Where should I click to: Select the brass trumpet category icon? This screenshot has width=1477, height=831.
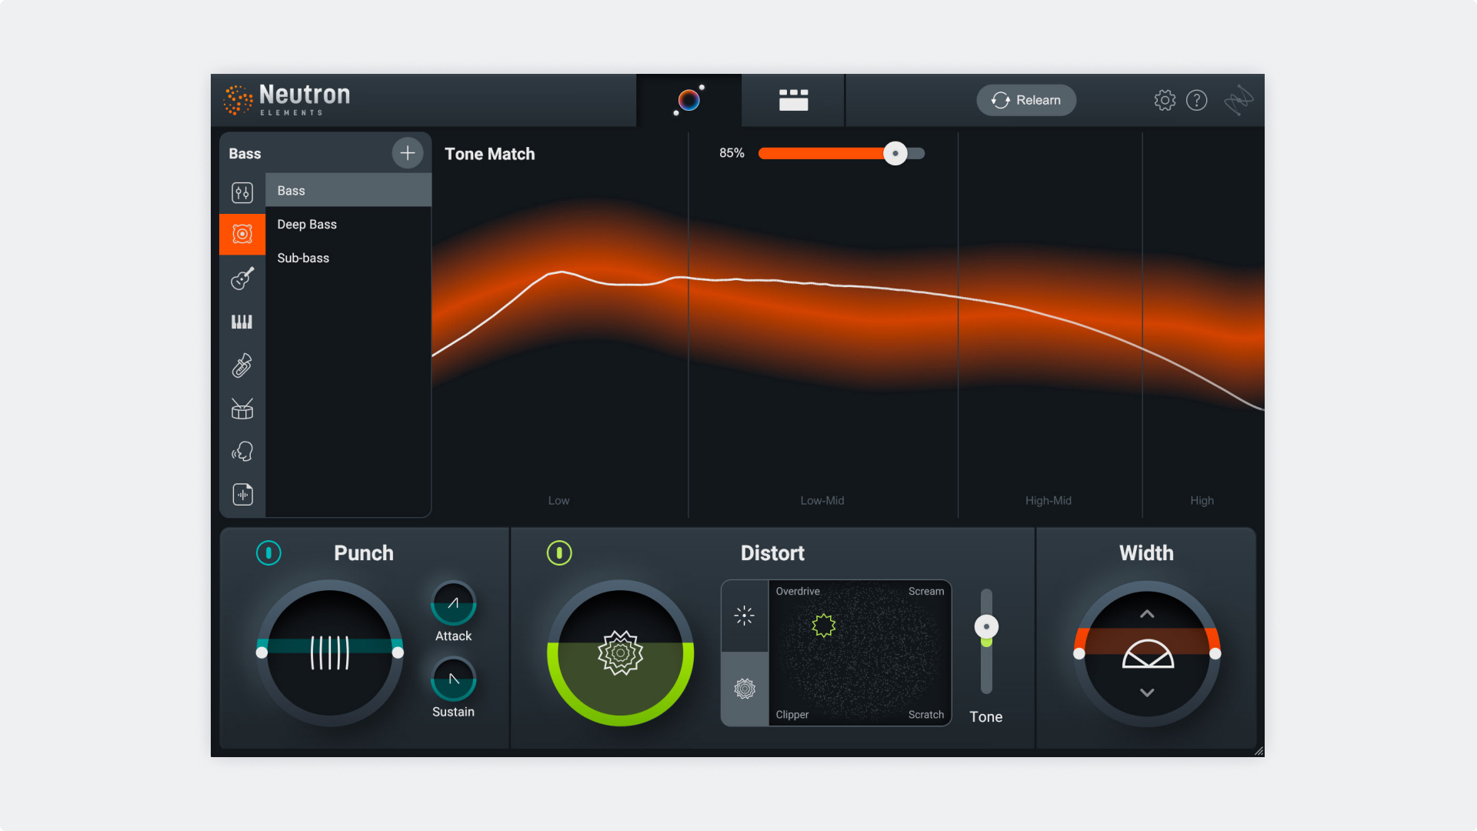point(242,365)
